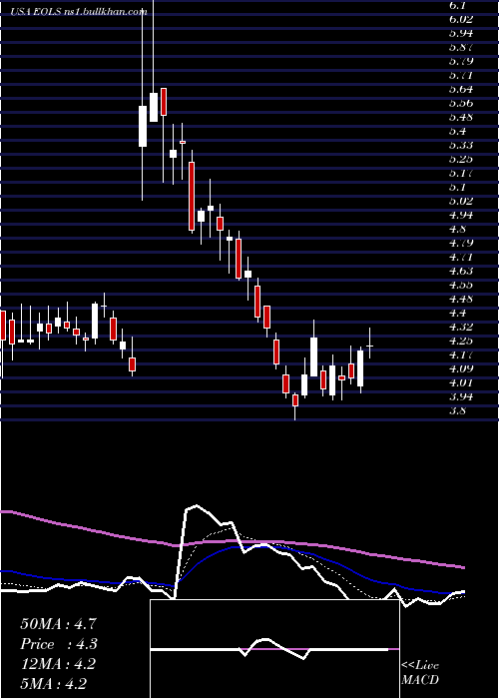Click the 6.02 price axis label
The height and width of the screenshot is (699, 499).
(x=461, y=19)
